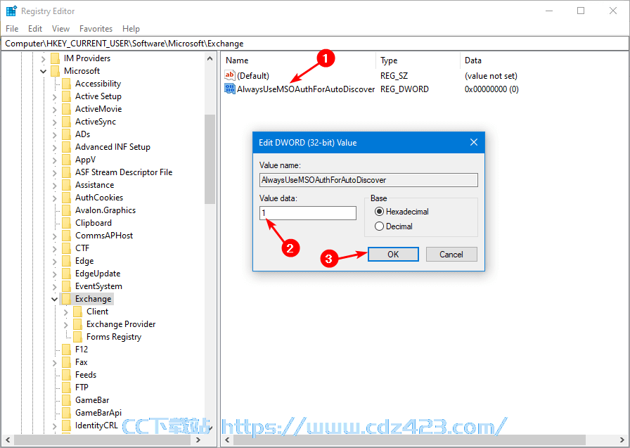
Task: Click the ActiveSync folder icon
Action: (66, 122)
